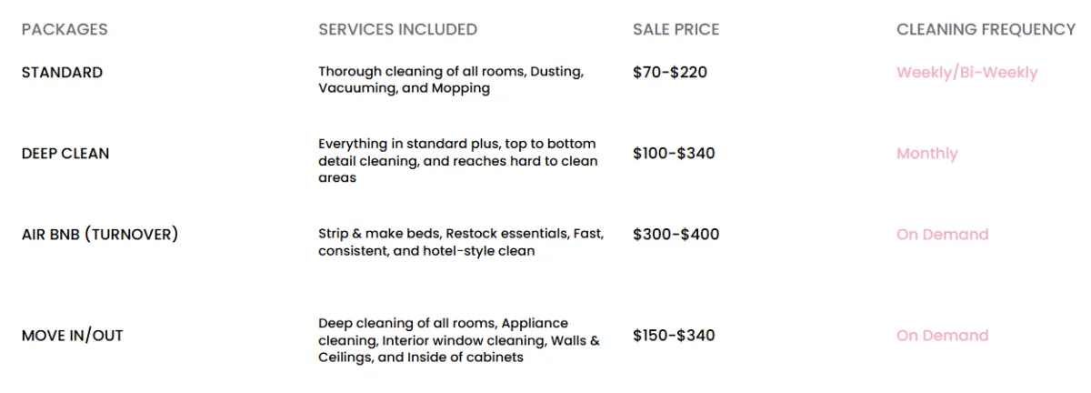Click On Demand for Move In/Out row
The image size is (1091, 393).
pos(942,335)
